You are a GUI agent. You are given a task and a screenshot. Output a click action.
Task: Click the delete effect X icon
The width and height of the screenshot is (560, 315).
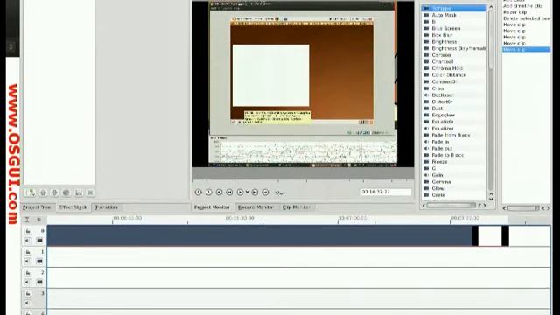pyautogui.click(x=90, y=192)
